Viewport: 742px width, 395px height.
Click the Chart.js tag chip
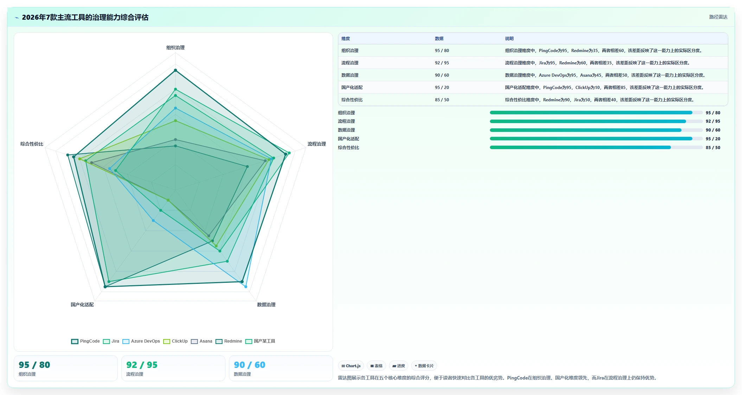(351, 366)
